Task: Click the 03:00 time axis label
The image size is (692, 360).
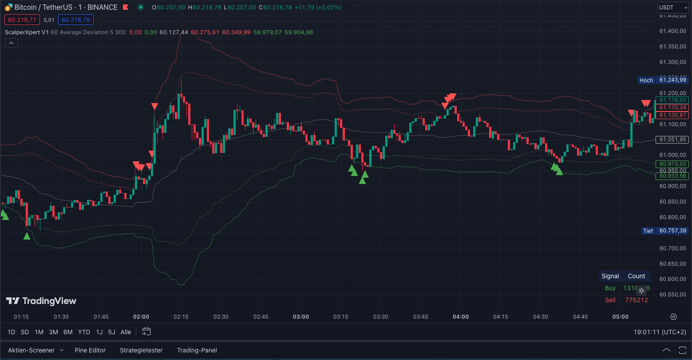Action: coord(301,317)
